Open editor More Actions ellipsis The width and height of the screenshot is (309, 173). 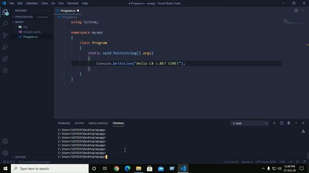coord(303,11)
